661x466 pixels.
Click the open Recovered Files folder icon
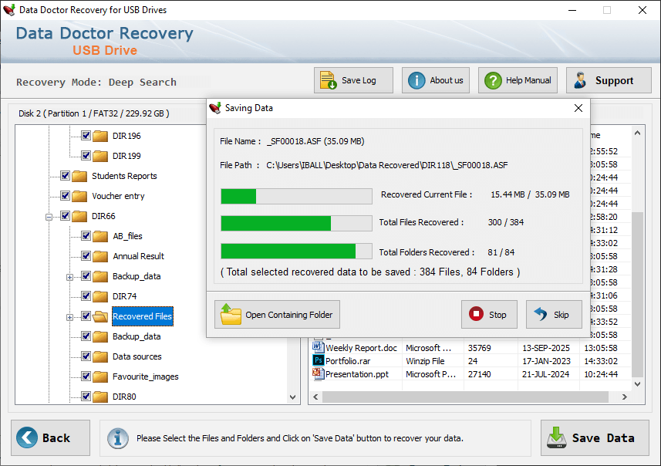pos(100,316)
